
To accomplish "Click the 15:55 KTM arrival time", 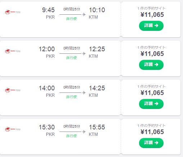I will pyautogui.click(x=97, y=127).
